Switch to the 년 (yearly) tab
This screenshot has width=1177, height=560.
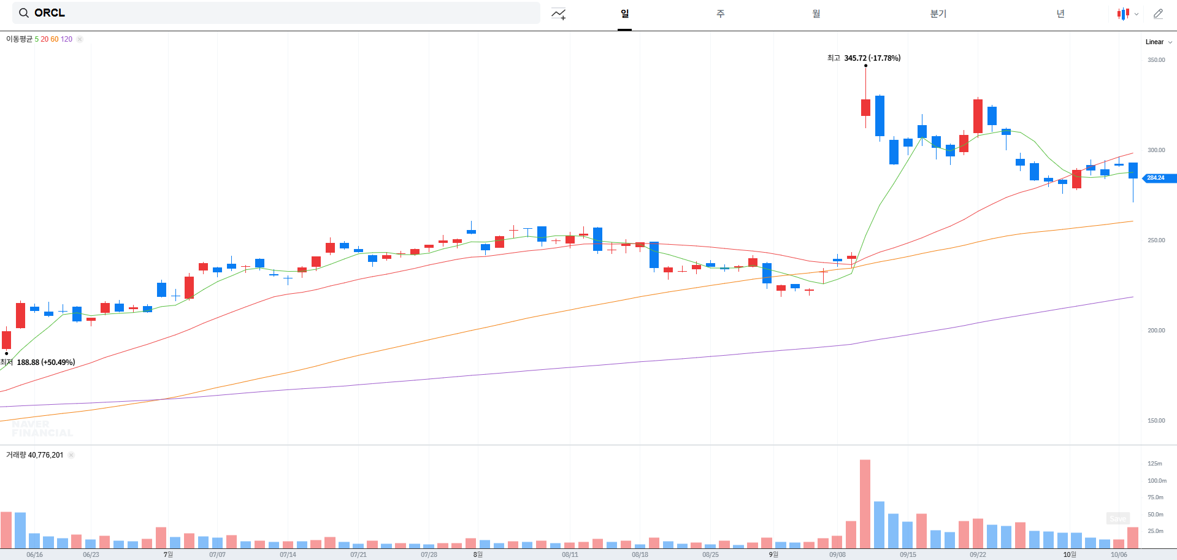tap(1060, 13)
